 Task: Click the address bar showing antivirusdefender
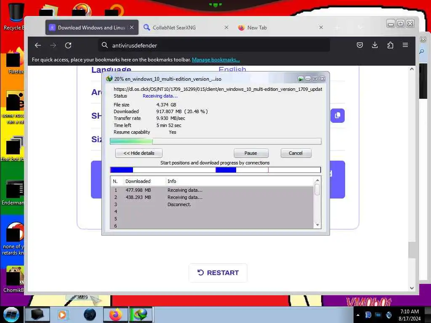click(214, 45)
